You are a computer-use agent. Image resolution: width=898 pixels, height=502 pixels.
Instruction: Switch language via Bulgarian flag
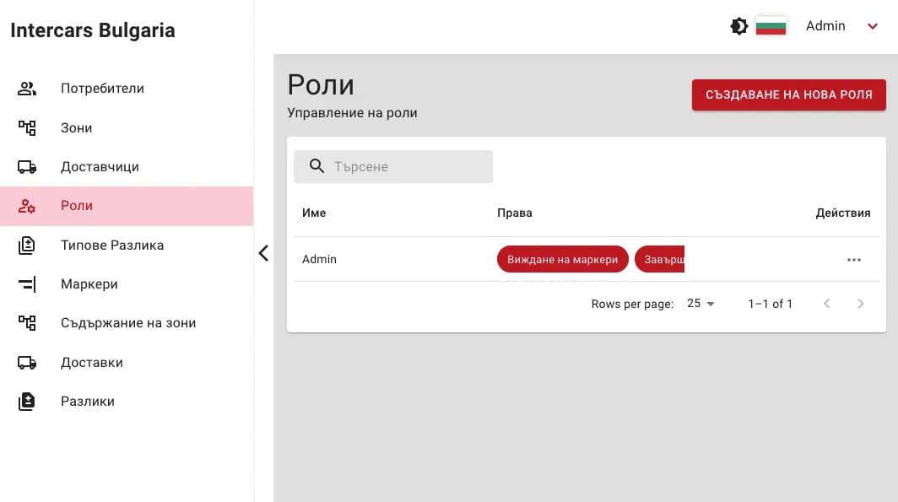(x=771, y=26)
